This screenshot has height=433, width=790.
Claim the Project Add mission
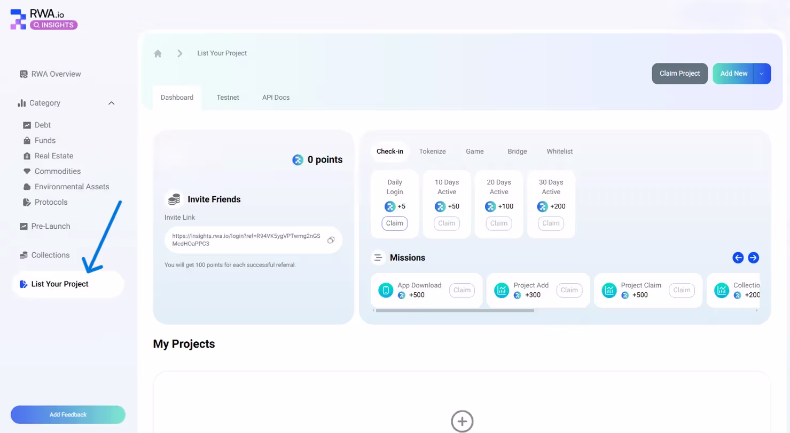coord(569,290)
